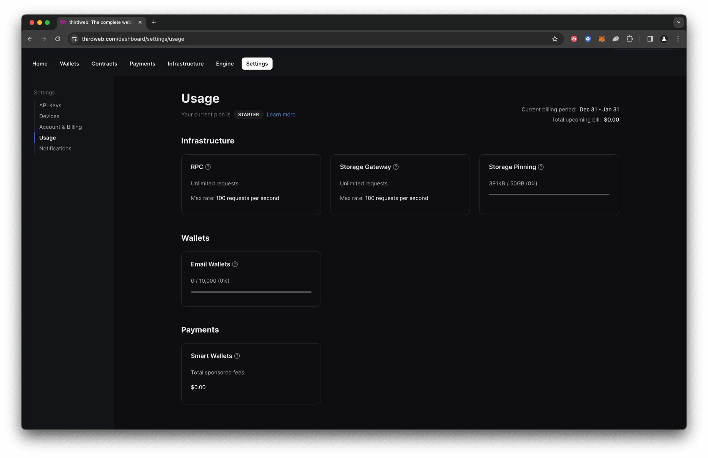
Task: Click the Storage Gateway info icon
Action: 396,167
